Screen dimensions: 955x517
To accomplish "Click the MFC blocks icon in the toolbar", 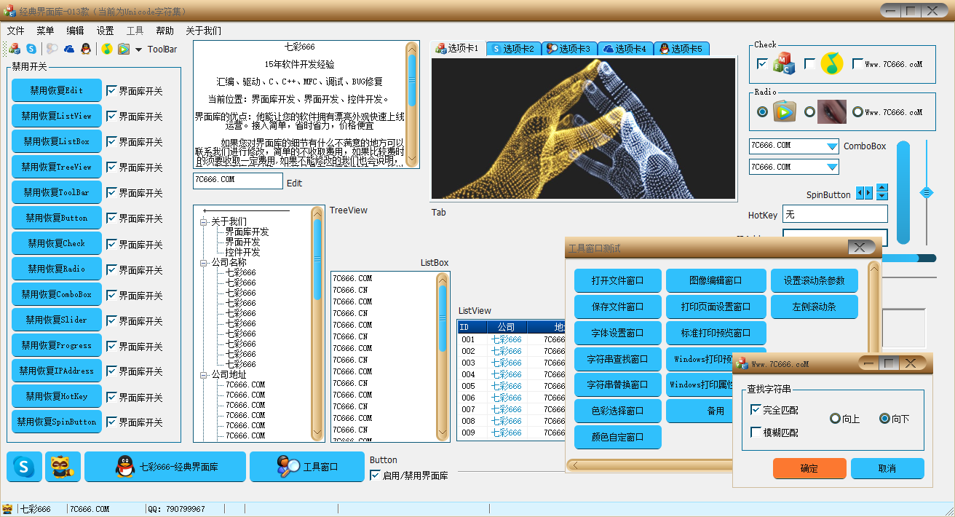I will tap(15, 49).
